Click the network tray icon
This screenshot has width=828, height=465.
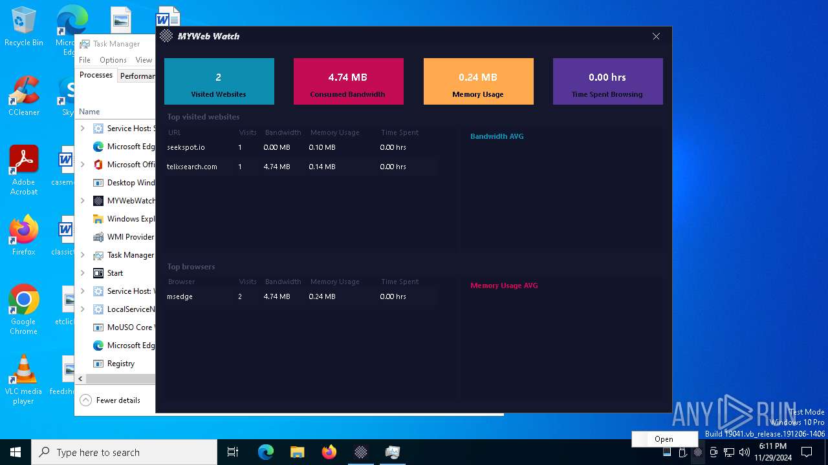pos(729,452)
